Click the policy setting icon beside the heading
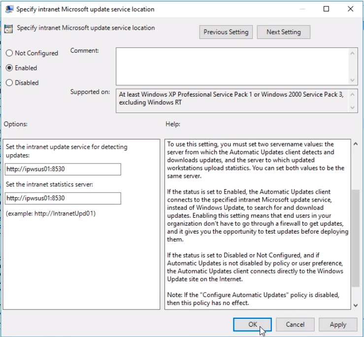This screenshot has width=364, height=337. click(8, 29)
